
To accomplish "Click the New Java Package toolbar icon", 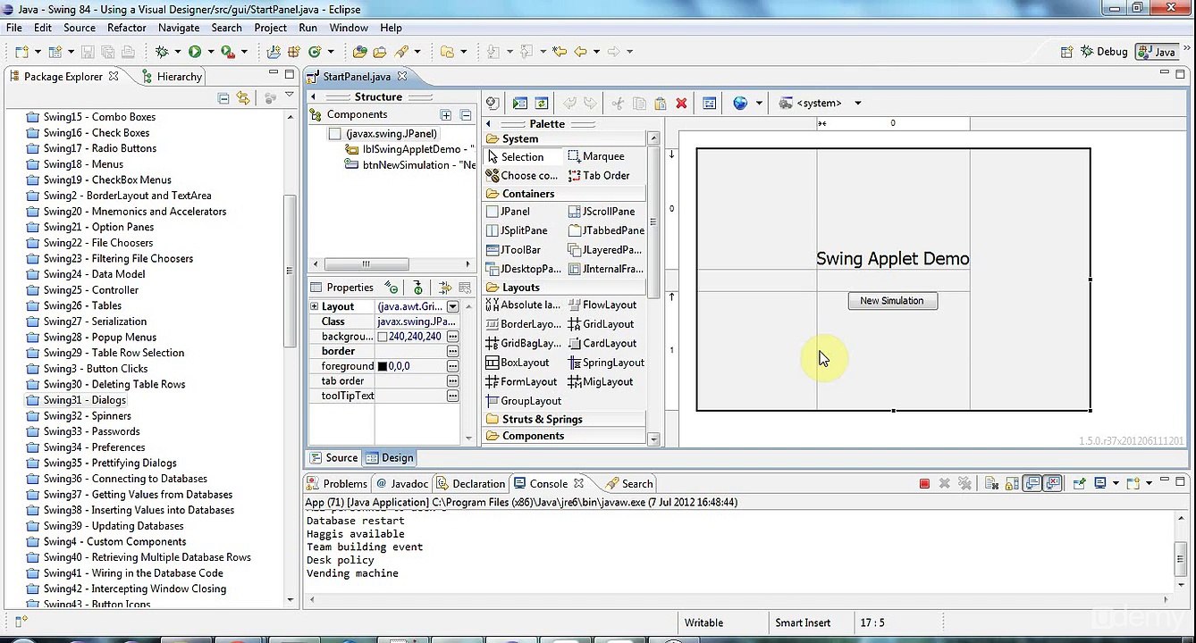I will [292, 52].
